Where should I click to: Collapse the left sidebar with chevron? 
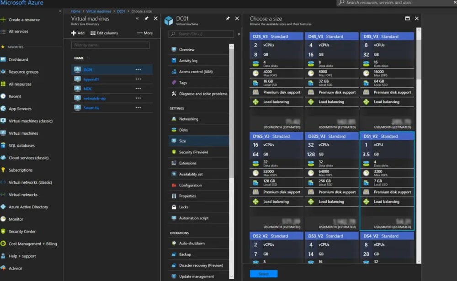point(60,11)
